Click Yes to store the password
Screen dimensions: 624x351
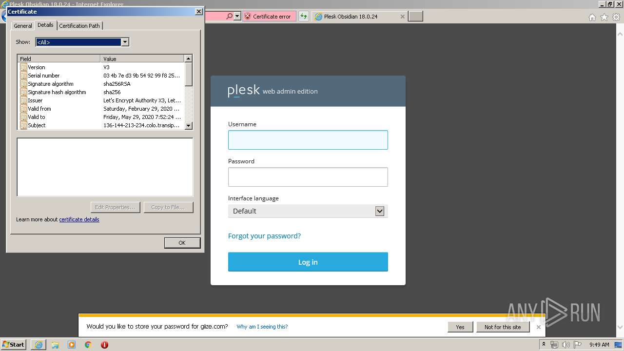[460, 327]
